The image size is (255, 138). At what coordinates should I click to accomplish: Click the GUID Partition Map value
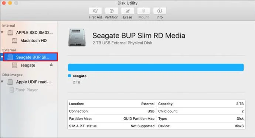[139, 119]
